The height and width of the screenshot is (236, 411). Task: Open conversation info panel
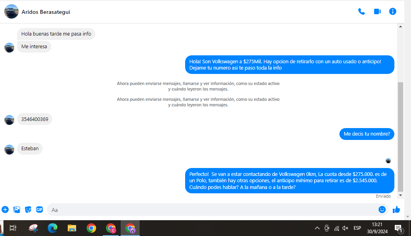click(x=392, y=11)
